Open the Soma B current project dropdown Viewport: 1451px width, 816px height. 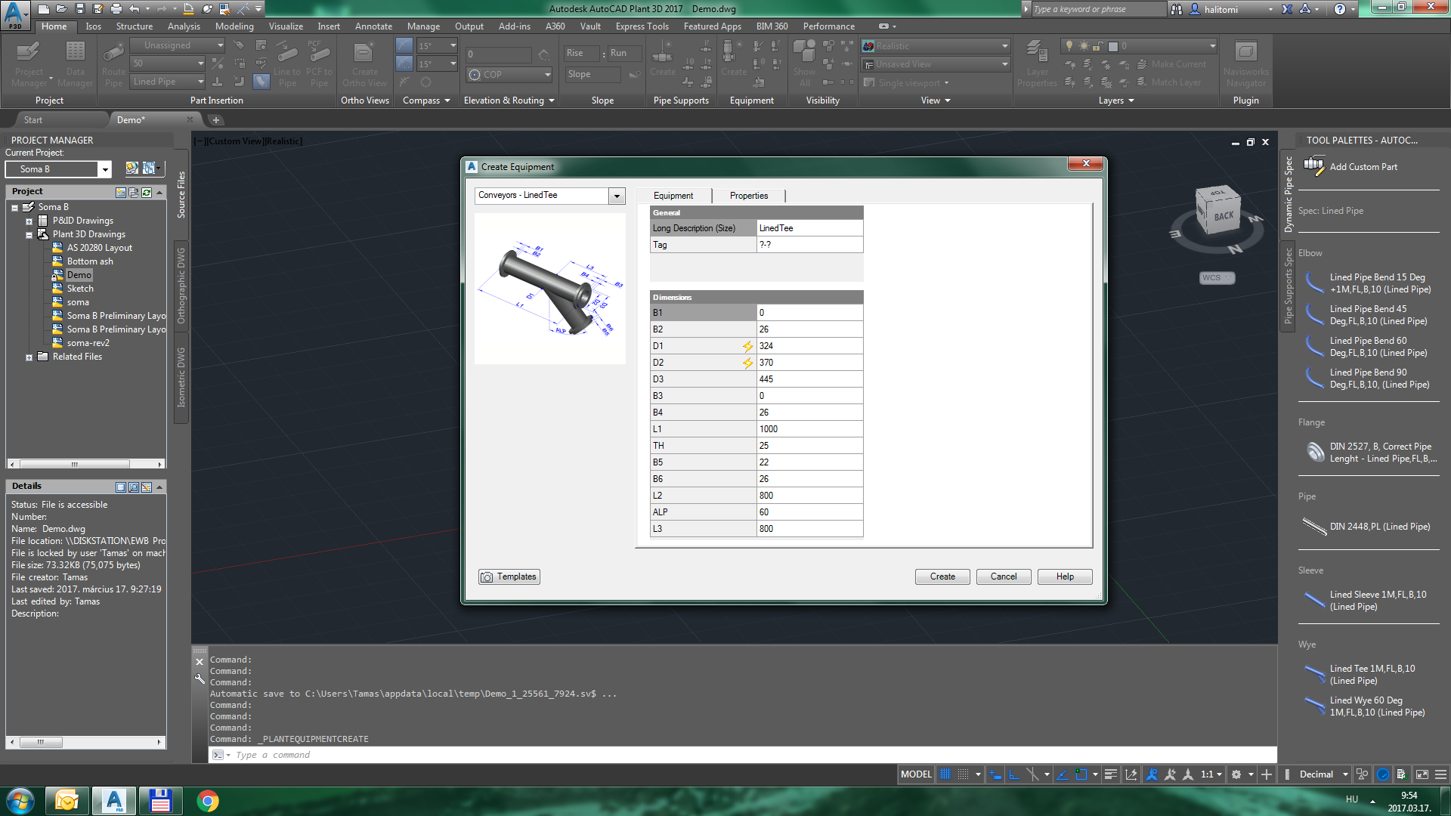point(105,169)
